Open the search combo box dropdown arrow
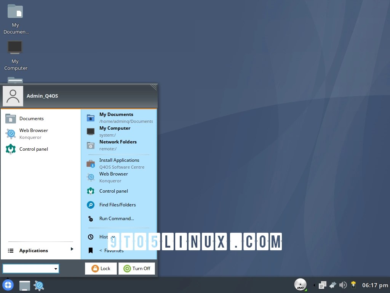The height and width of the screenshot is (293, 390). (x=56, y=269)
